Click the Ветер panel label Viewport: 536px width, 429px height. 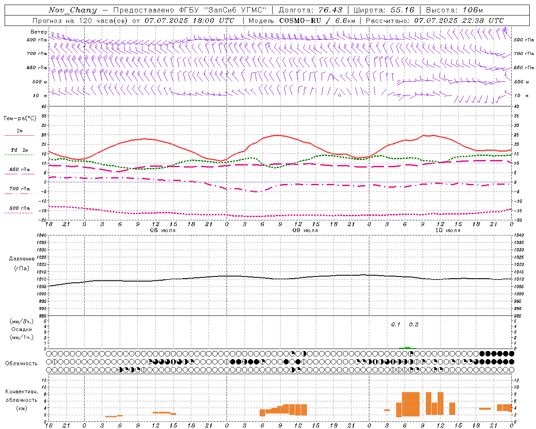coord(39,32)
